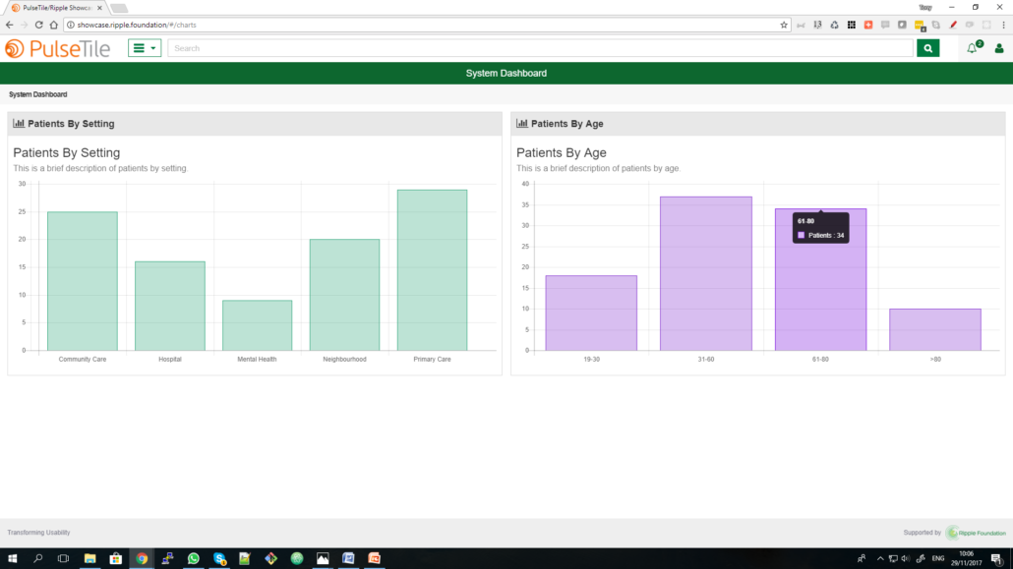Select the 31-60 age bar
Image resolution: width=1013 pixels, height=569 pixels.
tap(705, 273)
